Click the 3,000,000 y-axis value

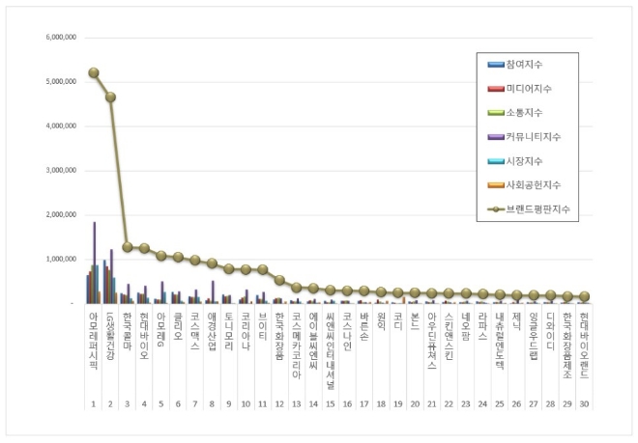point(61,171)
